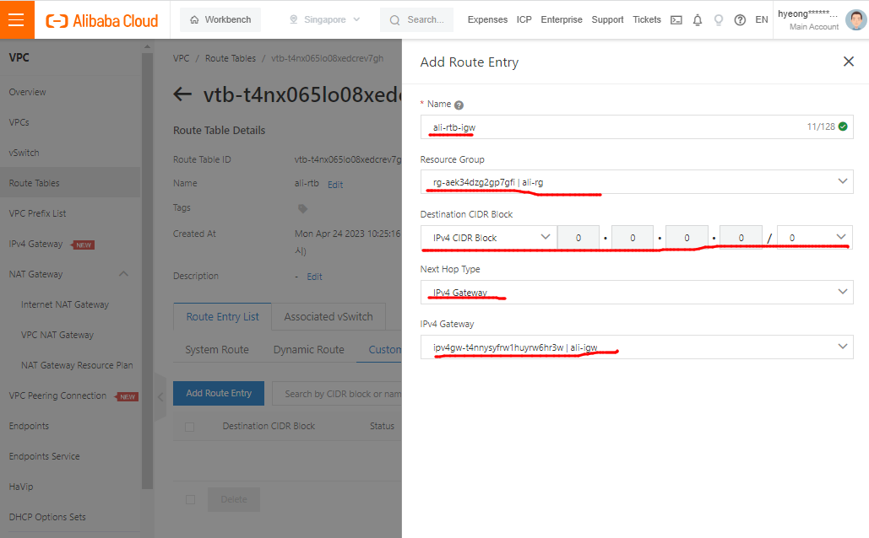Click the VPC breadcrumb link
869x538 pixels.
(182, 58)
